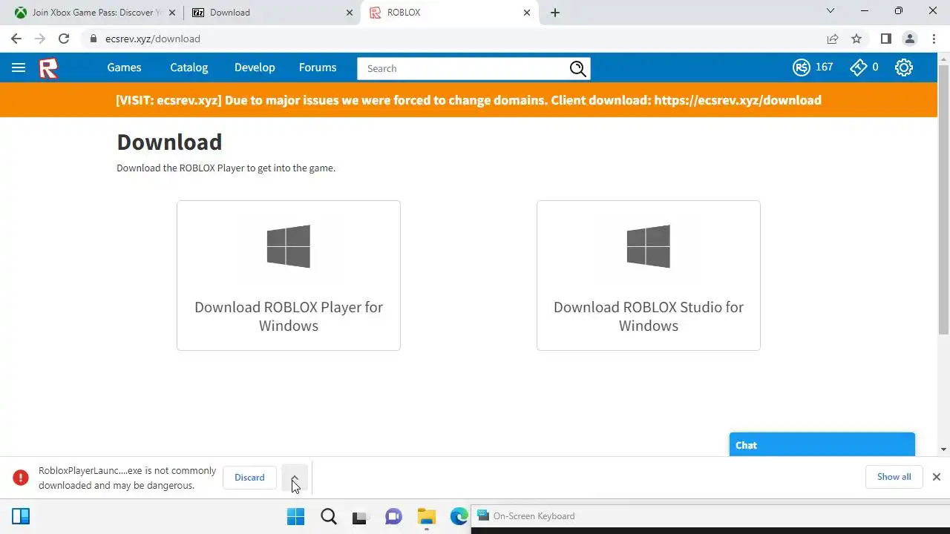Share this page icon in address bar
Screen dimensions: 950x534
pyautogui.click(x=833, y=39)
